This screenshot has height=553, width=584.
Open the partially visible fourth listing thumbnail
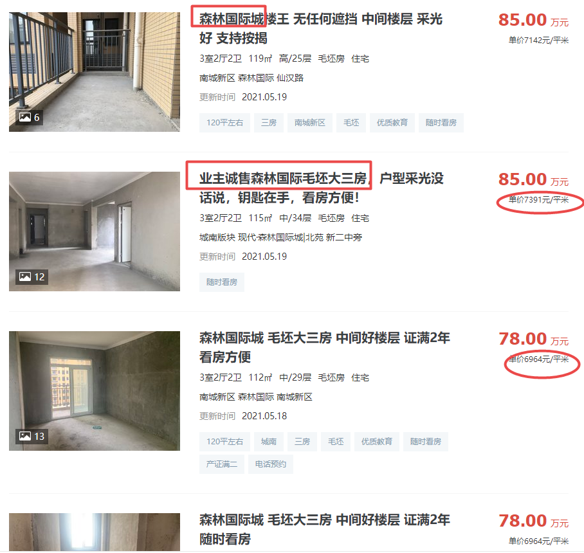pos(95,532)
